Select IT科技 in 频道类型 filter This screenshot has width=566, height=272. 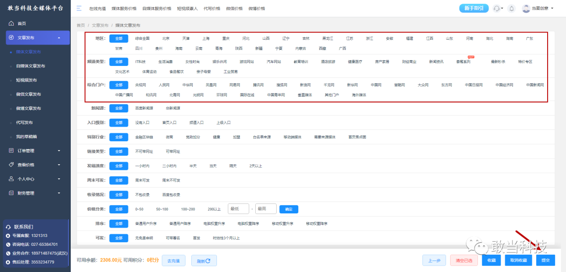[x=140, y=62]
